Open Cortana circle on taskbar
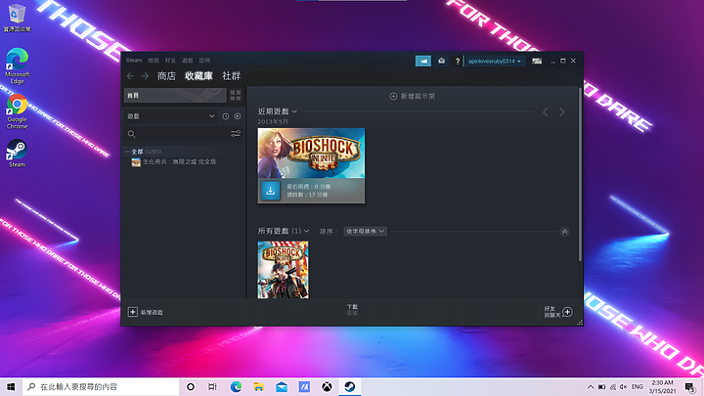Image resolution: width=704 pixels, height=396 pixels. [191, 386]
